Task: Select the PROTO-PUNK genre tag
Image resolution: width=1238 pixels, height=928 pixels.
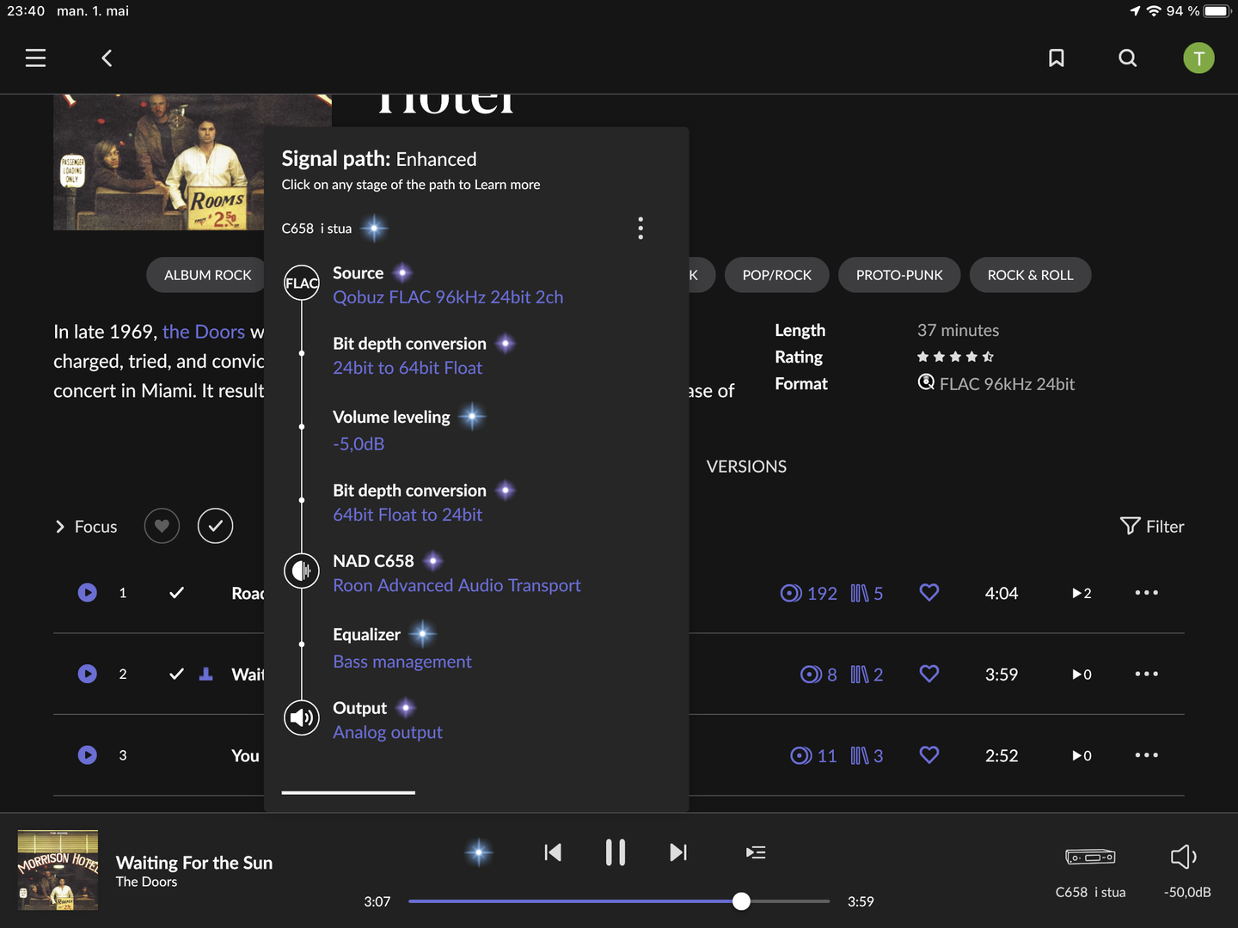Action: click(x=899, y=275)
